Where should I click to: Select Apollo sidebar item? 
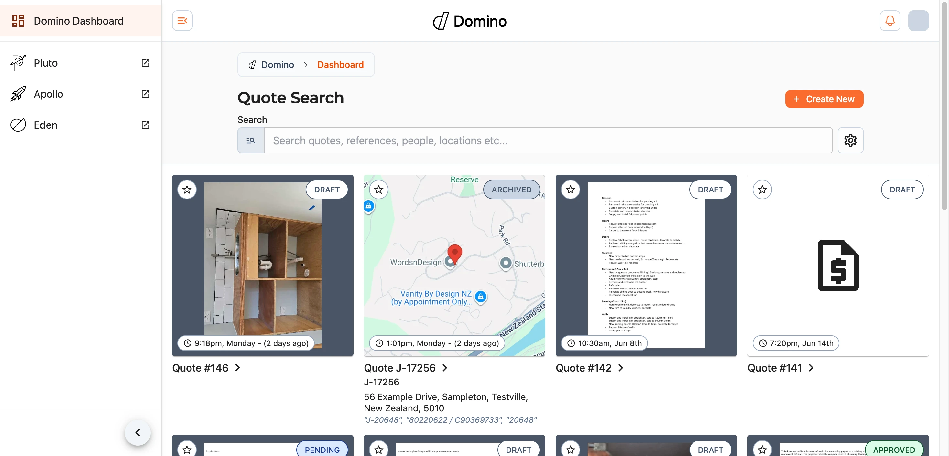(80, 93)
